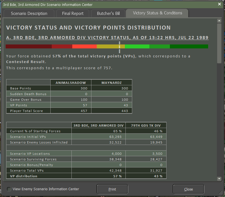Click the 79TH GDS TK DIV column header
The image size is (225, 197).
tap(146, 125)
